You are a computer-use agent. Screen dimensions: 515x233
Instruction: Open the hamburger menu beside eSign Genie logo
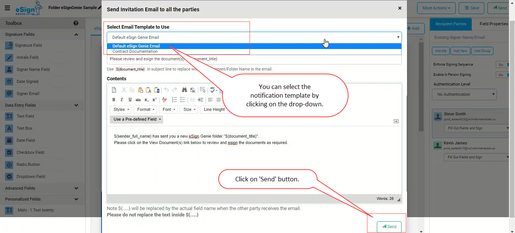[8, 8]
